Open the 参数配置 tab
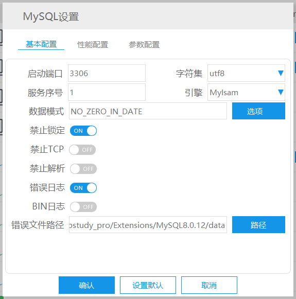The image size is (296, 299). coord(144,45)
